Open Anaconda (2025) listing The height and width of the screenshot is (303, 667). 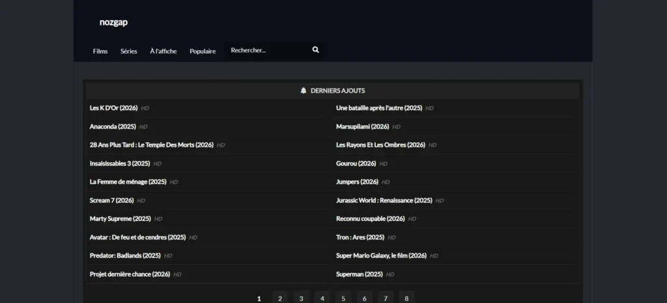112,126
